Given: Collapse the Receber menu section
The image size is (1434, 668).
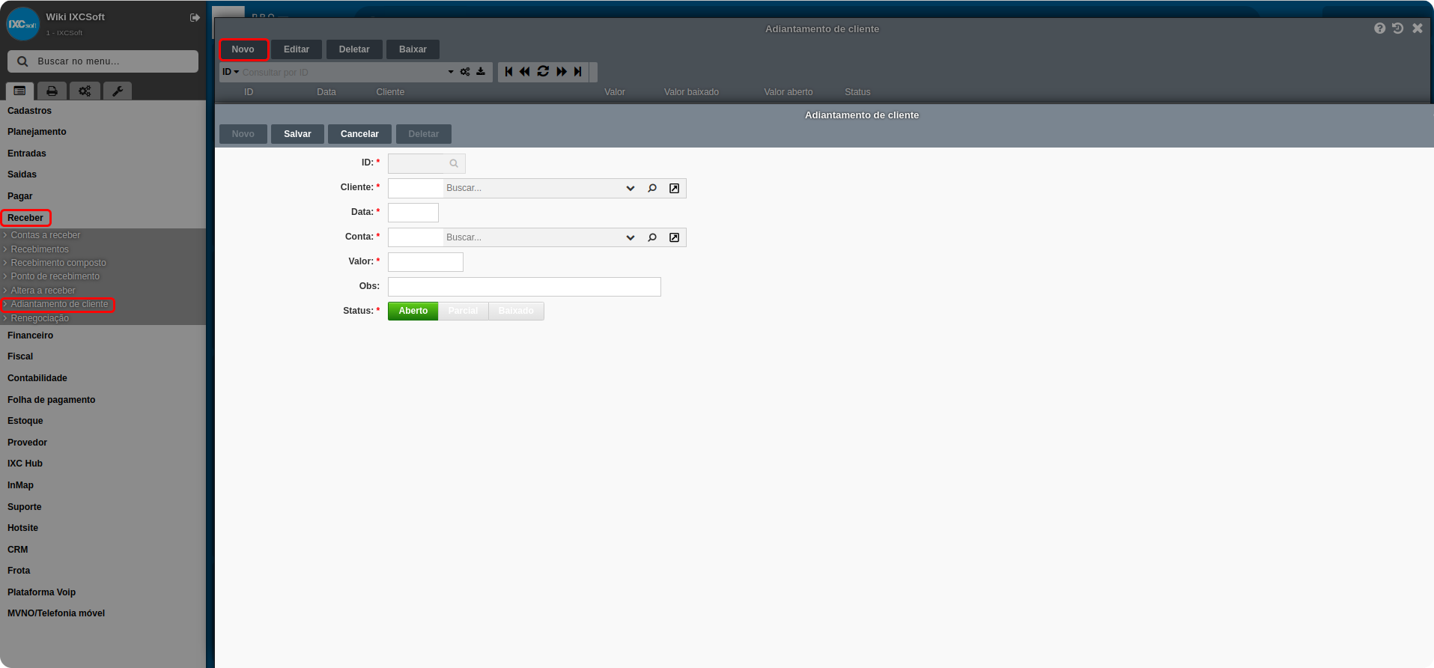Looking at the screenshot, I should point(25,218).
